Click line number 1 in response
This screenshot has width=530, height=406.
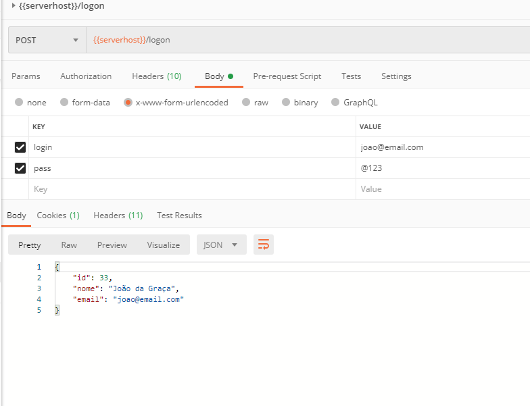39,267
